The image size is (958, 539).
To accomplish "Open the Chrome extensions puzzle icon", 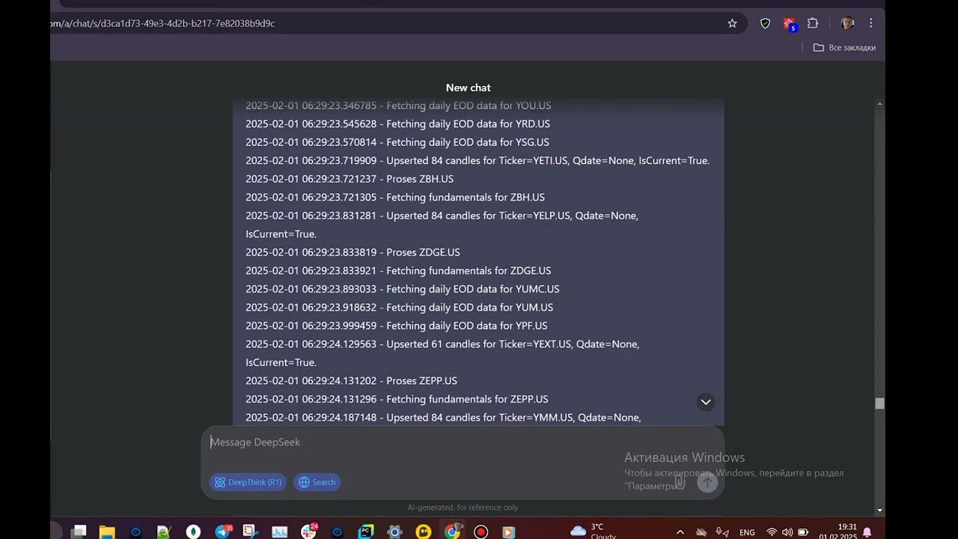I will point(813,23).
